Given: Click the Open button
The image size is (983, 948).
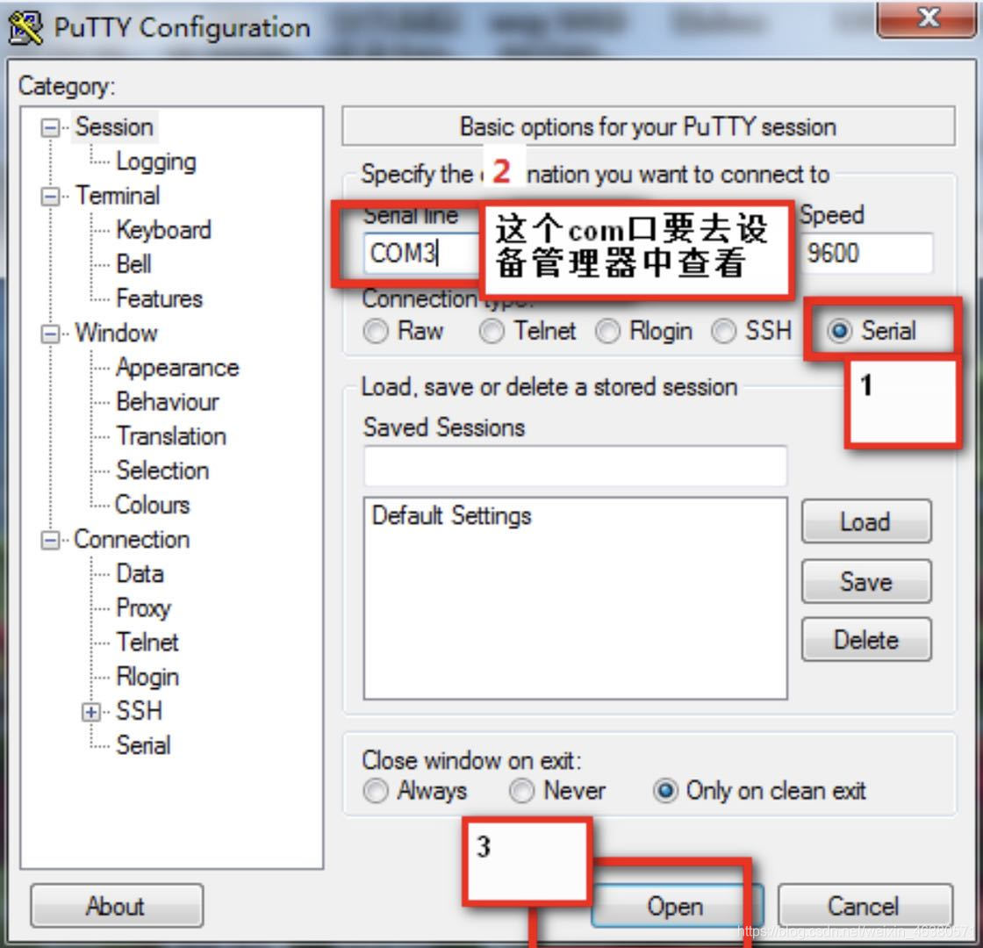Looking at the screenshot, I should 677,907.
